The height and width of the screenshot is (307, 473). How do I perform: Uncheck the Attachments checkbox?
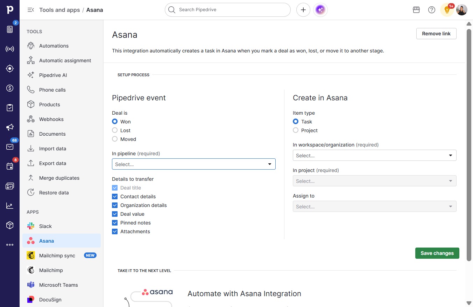115,231
